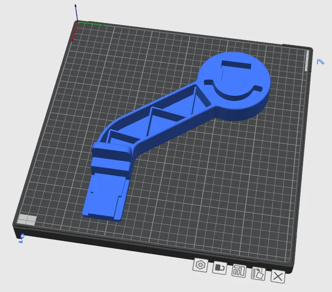Open plate settings hexagon nut icon
Image resolution: width=332 pixels, height=292 pixels.
pyautogui.click(x=200, y=265)
